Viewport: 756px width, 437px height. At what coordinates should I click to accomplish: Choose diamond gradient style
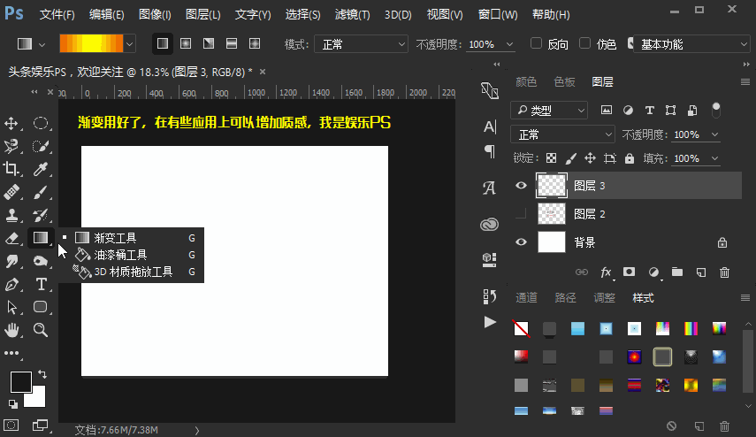(255, 44)
